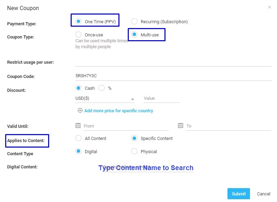Open the USD($) currency dropdown
The width and height of the screenshot is (277, 202).
tap(105, 99)
